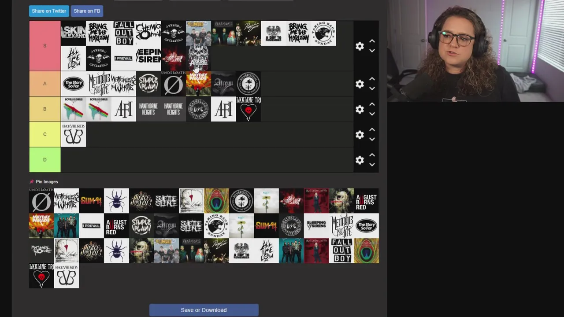Pick Taking Back Sunday logo in S tier

tap(324, 33)
